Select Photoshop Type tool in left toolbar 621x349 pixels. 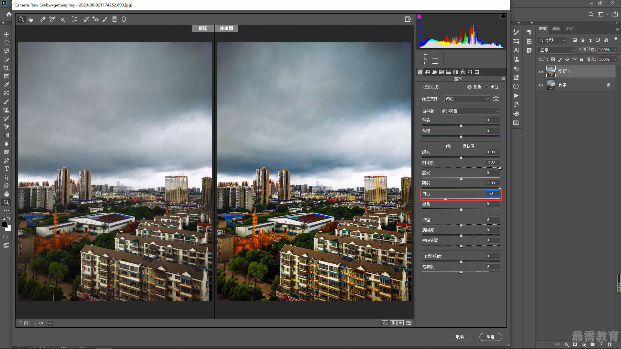click(6, 169)
